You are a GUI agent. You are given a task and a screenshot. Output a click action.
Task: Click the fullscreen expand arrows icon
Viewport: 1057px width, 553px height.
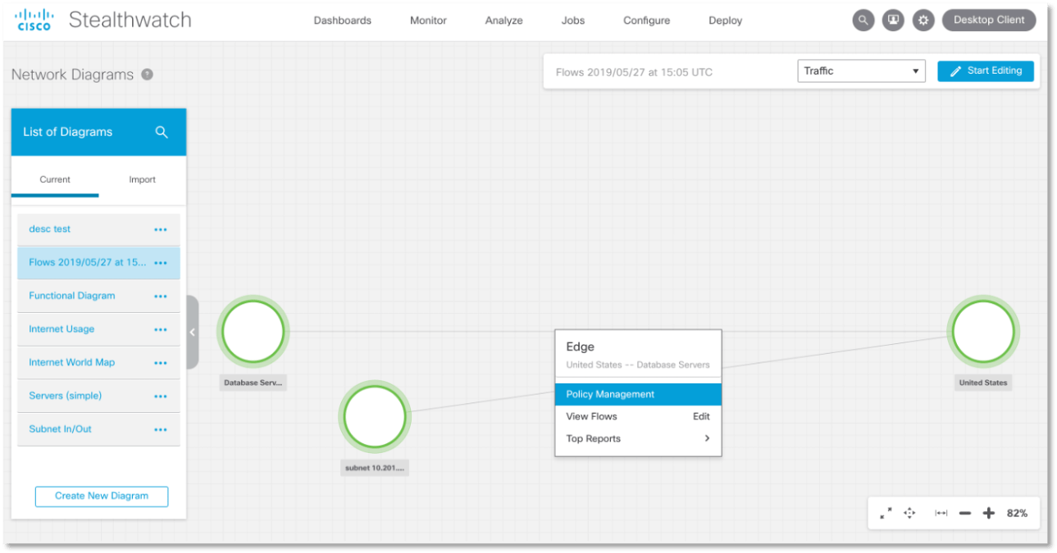tap(886, 513)
